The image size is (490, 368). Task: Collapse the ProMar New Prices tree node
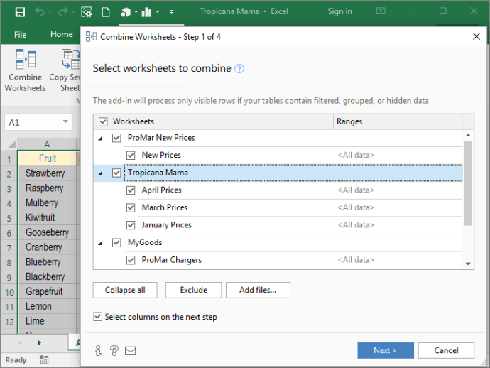100,139
